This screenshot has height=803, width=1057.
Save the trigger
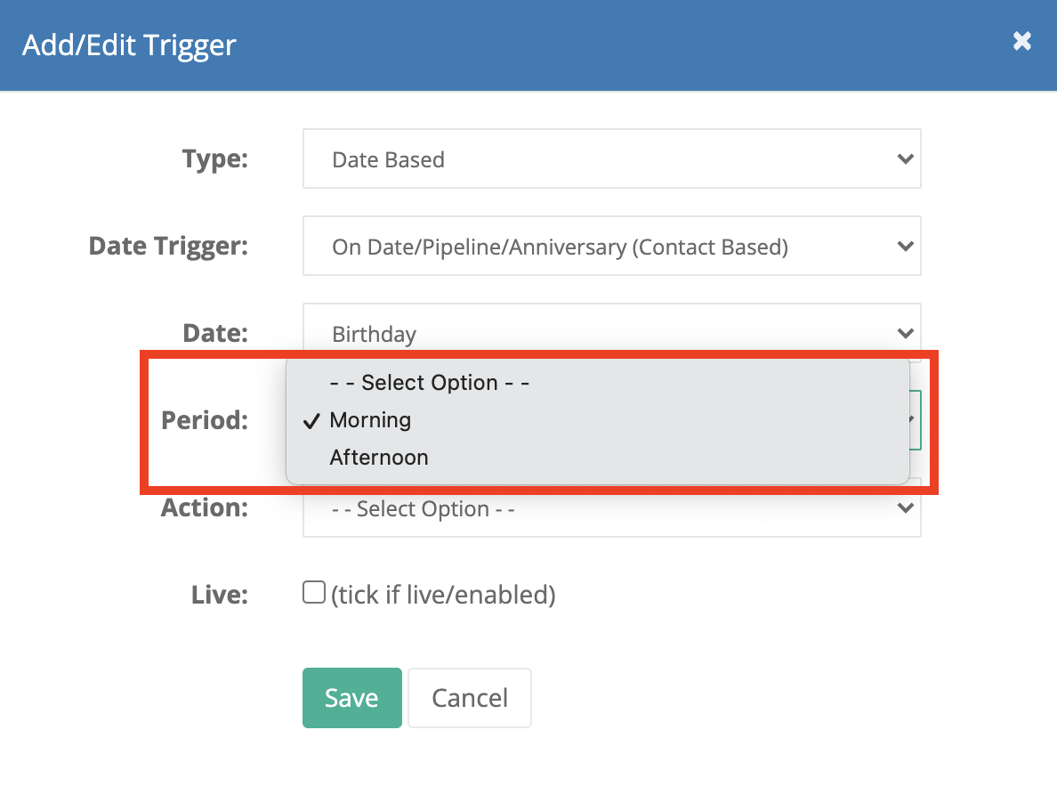point(351,698)
